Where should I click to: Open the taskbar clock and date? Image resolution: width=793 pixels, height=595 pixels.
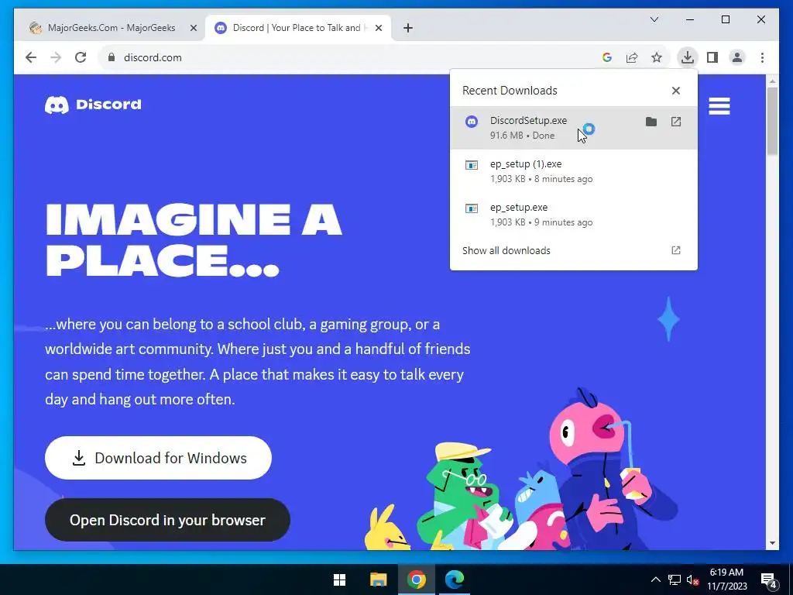(726, 580)
